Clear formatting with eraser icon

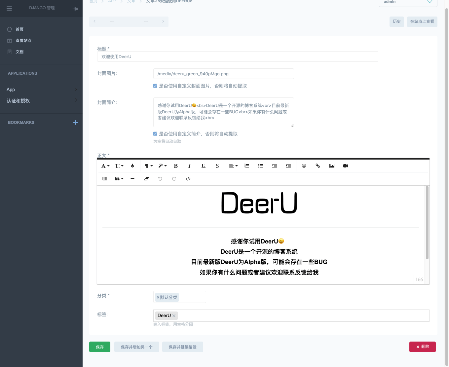[x=146, y=179]
